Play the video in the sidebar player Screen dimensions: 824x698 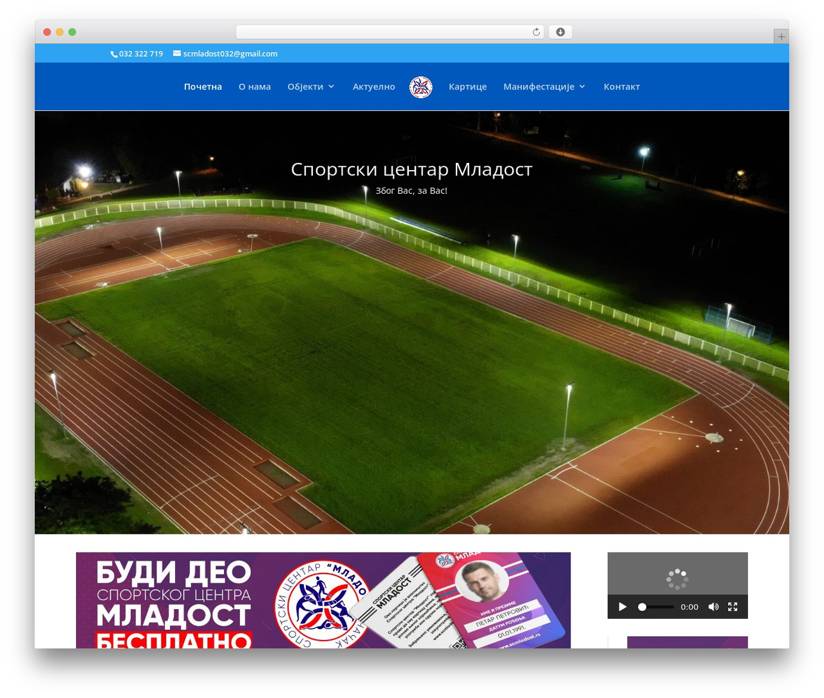(x=623, y=607)
